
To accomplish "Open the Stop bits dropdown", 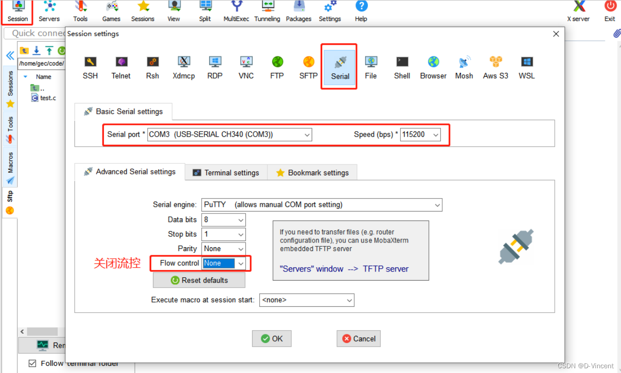I will (x=224, y=234).
